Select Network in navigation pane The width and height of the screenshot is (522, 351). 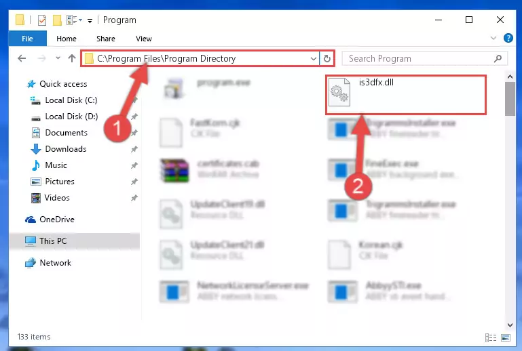coord(55,263)
